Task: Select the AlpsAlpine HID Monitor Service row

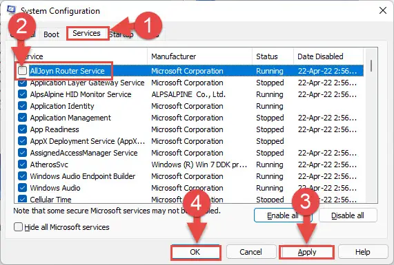Action: click(189, 94)
